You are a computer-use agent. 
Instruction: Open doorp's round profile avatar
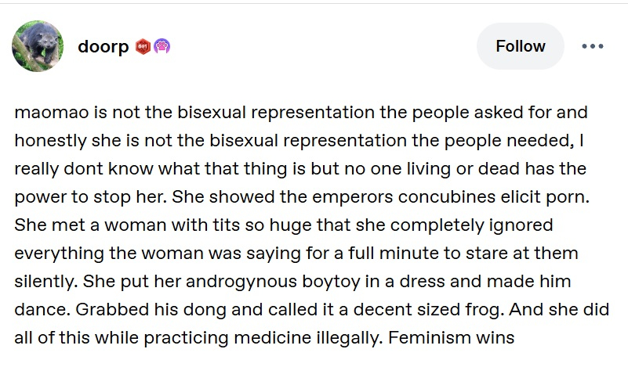click(x=38, y=46)
